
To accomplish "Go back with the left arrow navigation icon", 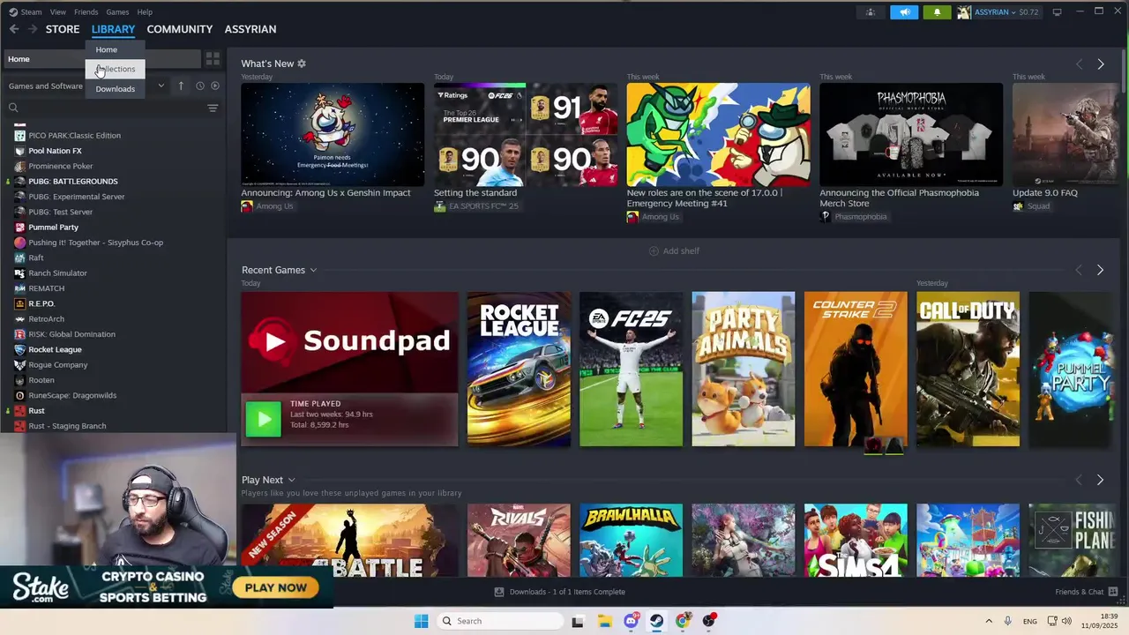I will pyautogui.click(x=14, y=29).
